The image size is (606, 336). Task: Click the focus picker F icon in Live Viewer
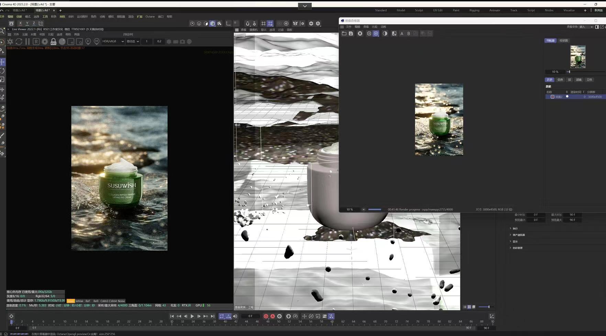pos(88,42)
